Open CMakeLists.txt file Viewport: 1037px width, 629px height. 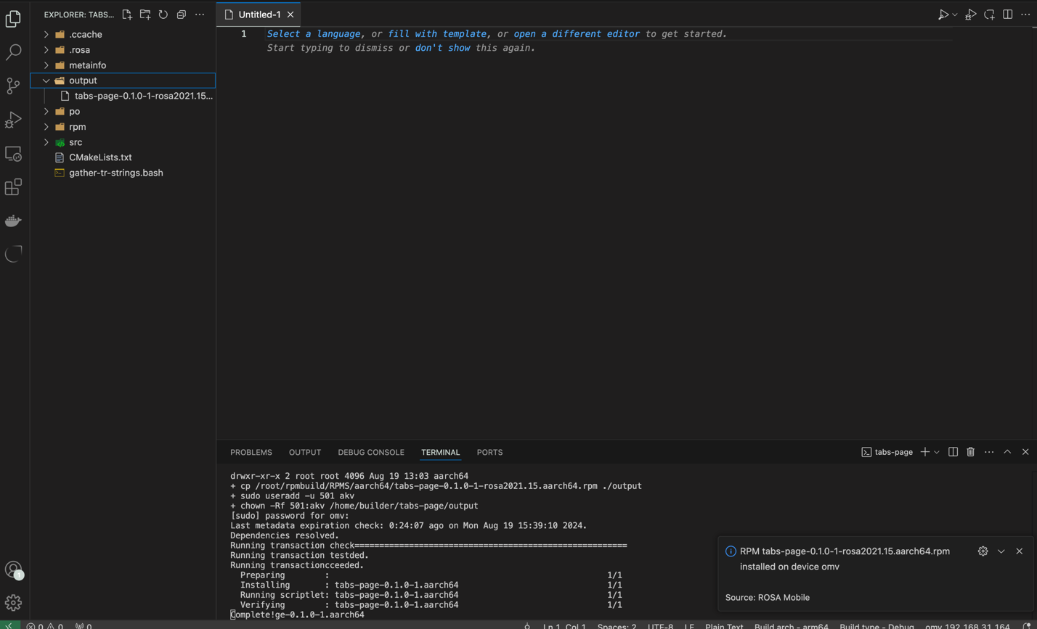point(100,157)
